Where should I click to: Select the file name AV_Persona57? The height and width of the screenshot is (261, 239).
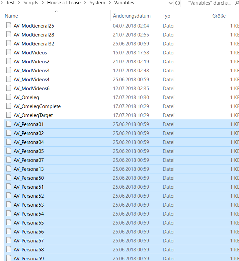coord(29,241)
